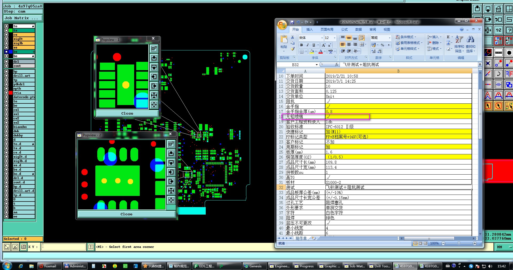Click the grid snap icon beside X Y

(x=24, y=247)
